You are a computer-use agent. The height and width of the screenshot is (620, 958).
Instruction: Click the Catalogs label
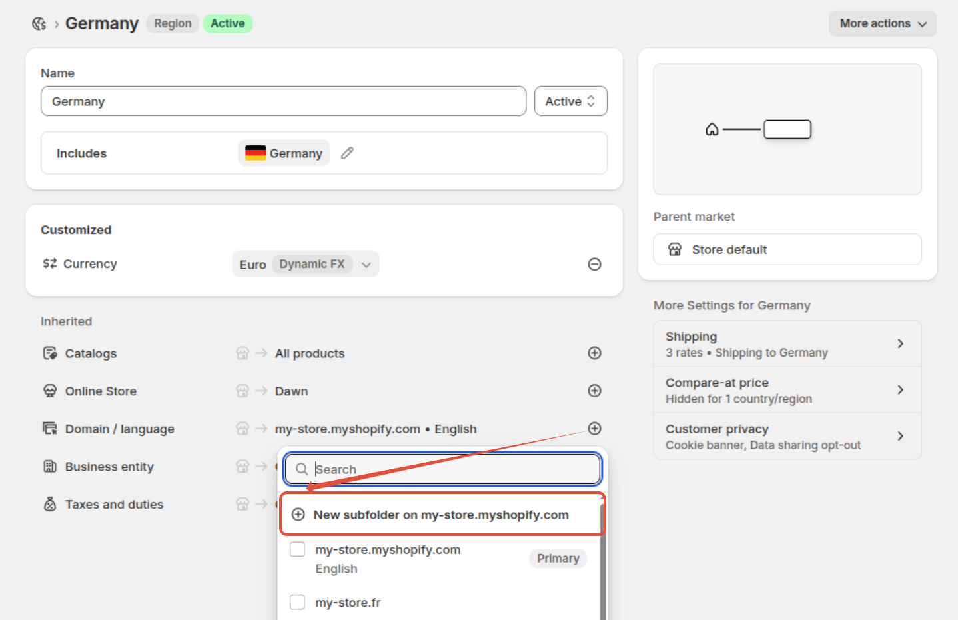point(91,353)
